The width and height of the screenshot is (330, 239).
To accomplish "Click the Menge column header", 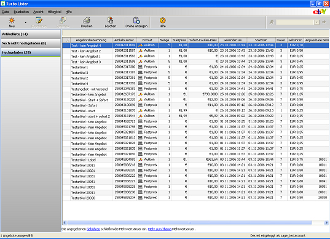I will tap(164, 40).
